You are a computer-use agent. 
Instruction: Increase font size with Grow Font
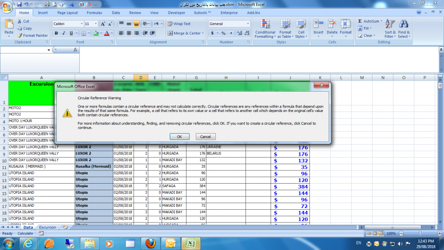click(103, 24)
